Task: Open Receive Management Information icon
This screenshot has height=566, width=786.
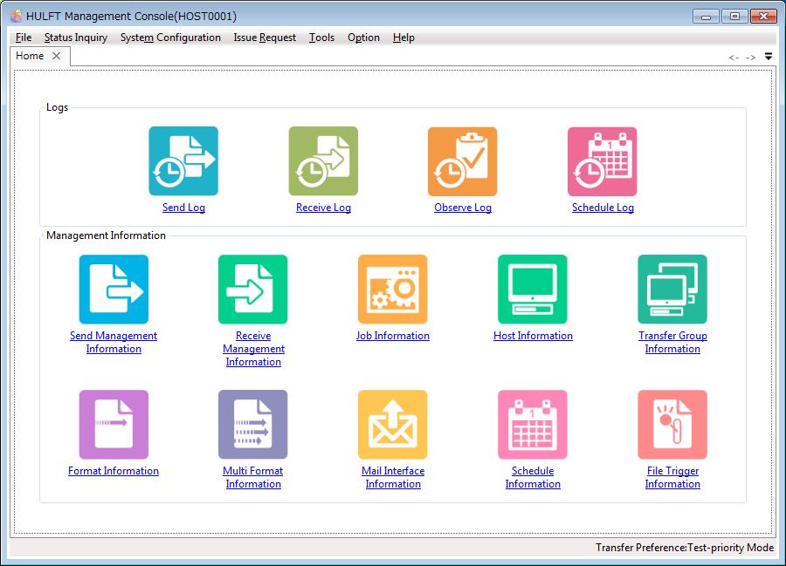Action: [x=253, y=290]
